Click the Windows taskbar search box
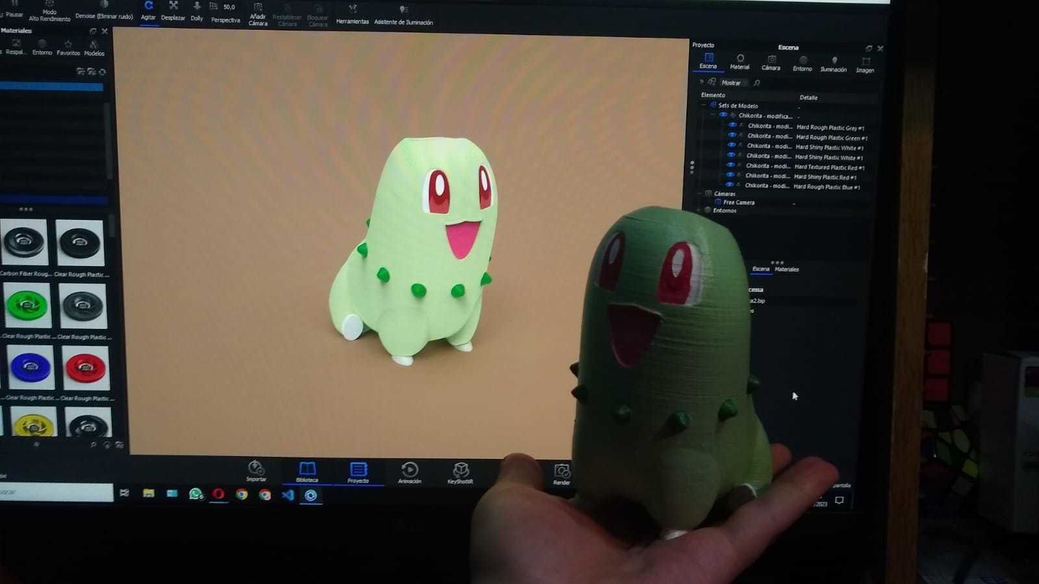Viewport: 1039px width, 584px height. pos(56,492)
